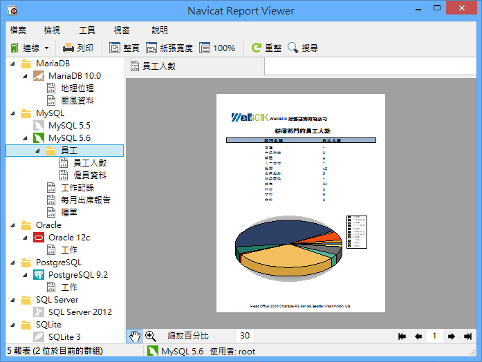
Task: Click the Oracle folder icon
Action: tap(26, 225)
